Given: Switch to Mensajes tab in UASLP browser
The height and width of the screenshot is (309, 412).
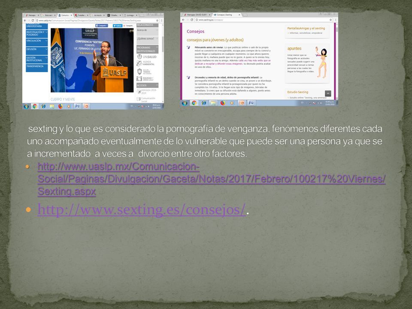Looking at the screenshot, I should tap(31, 15).
